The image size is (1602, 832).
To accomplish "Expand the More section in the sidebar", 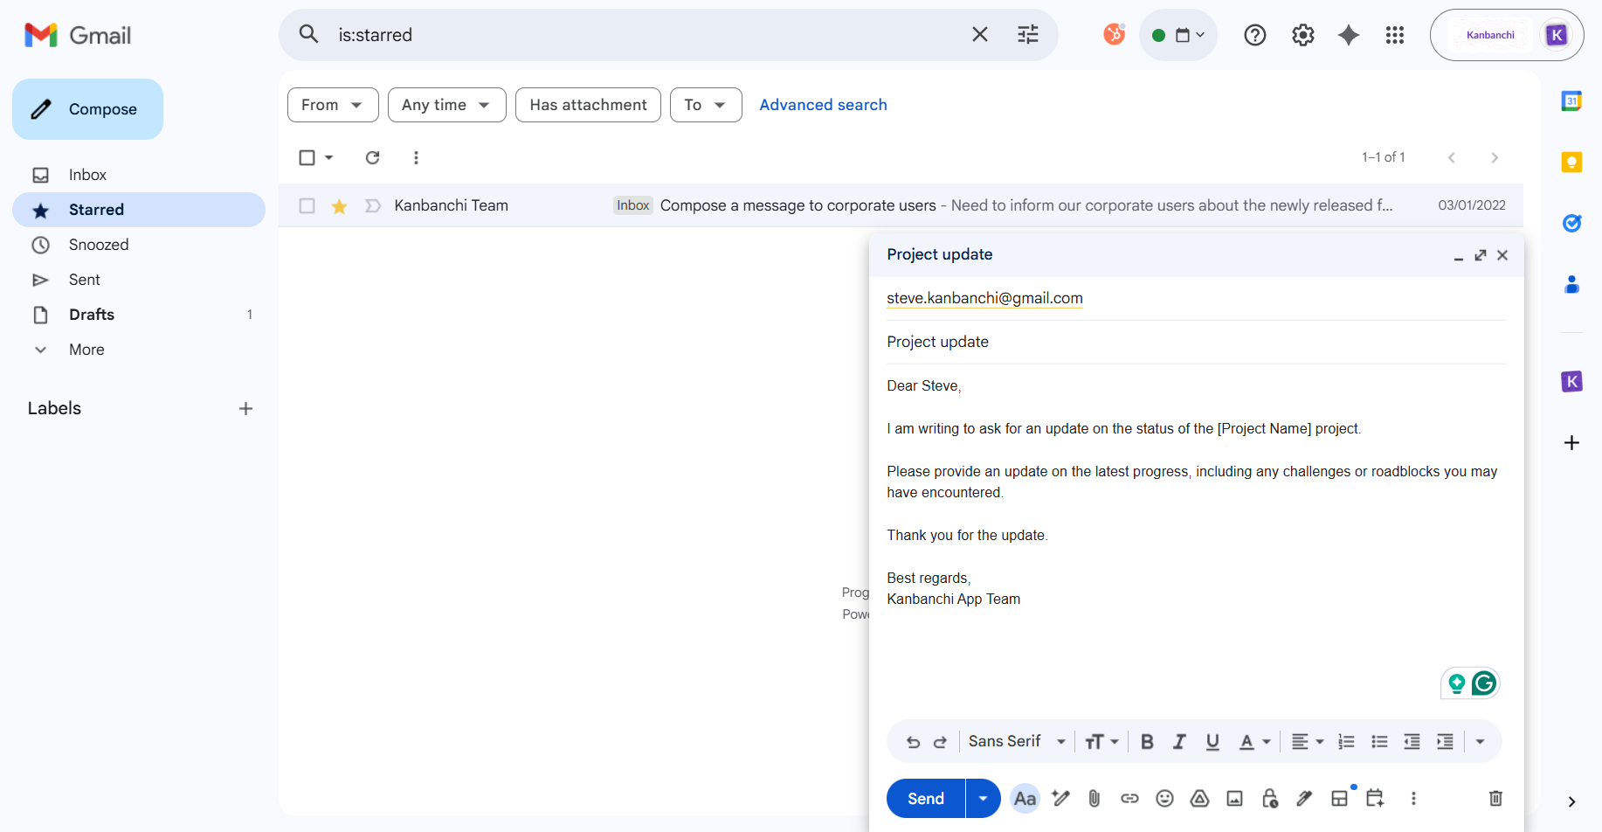I will pyautogui.click(x=86, y=349).
